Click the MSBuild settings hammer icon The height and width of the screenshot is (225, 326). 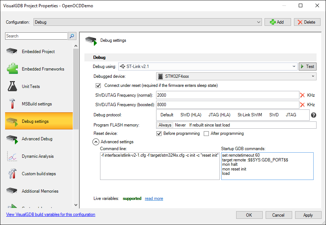click(x=12, y=104)
